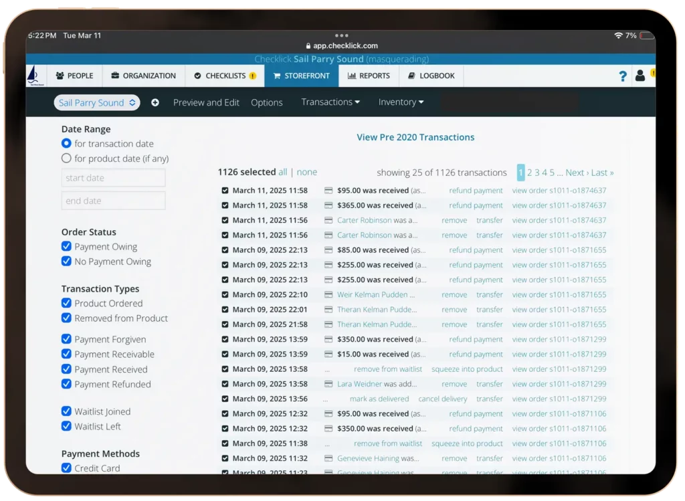Open the Sail Parry Sound organization selector

97,102
